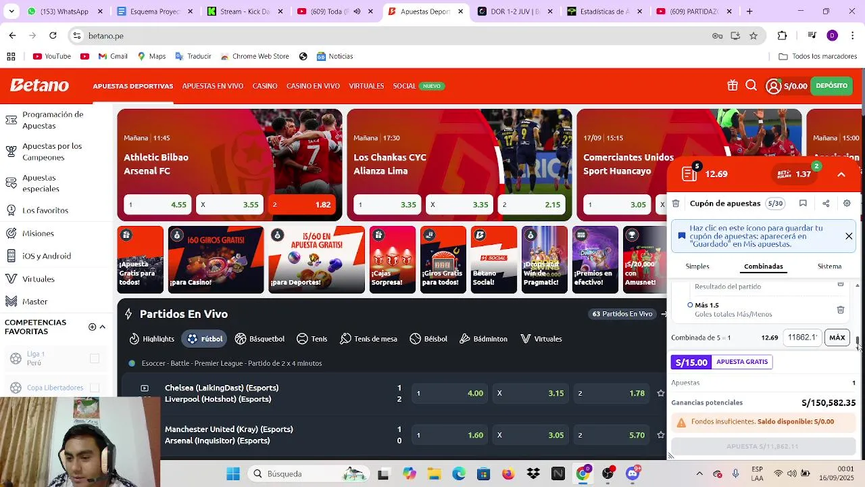Open the Betano Social promo thumbnail

coord(493,260)
